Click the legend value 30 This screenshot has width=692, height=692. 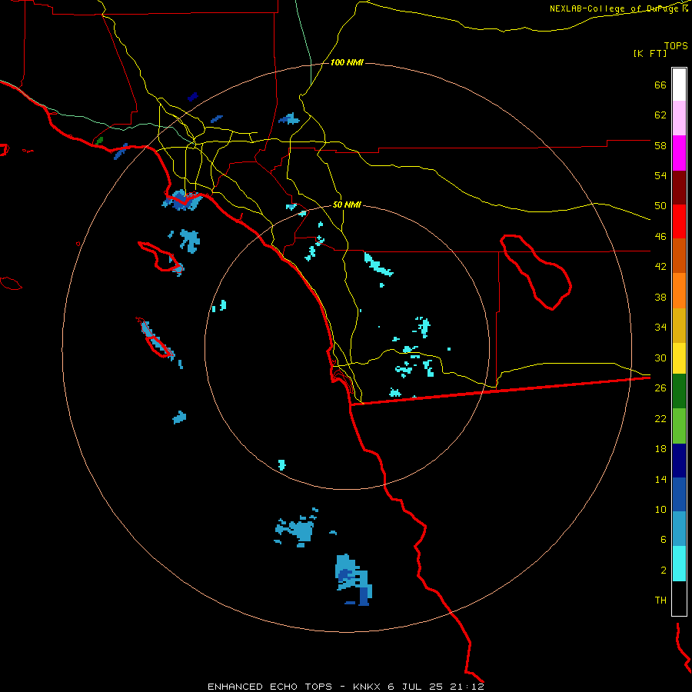660,358
